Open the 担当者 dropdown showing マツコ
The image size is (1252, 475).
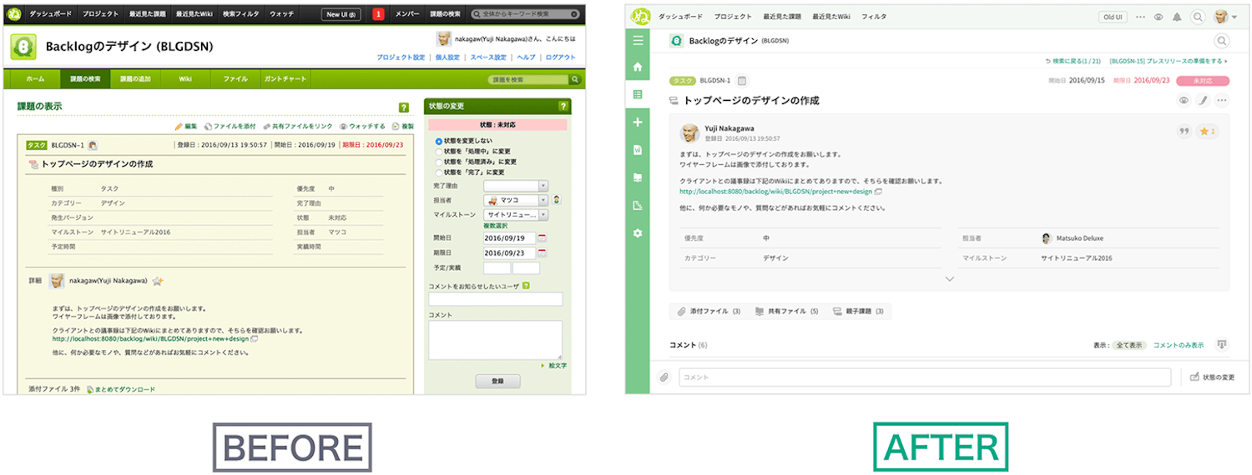(515, 200)
